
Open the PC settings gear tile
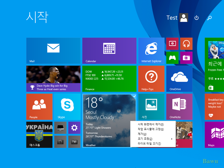coord(74,128)
